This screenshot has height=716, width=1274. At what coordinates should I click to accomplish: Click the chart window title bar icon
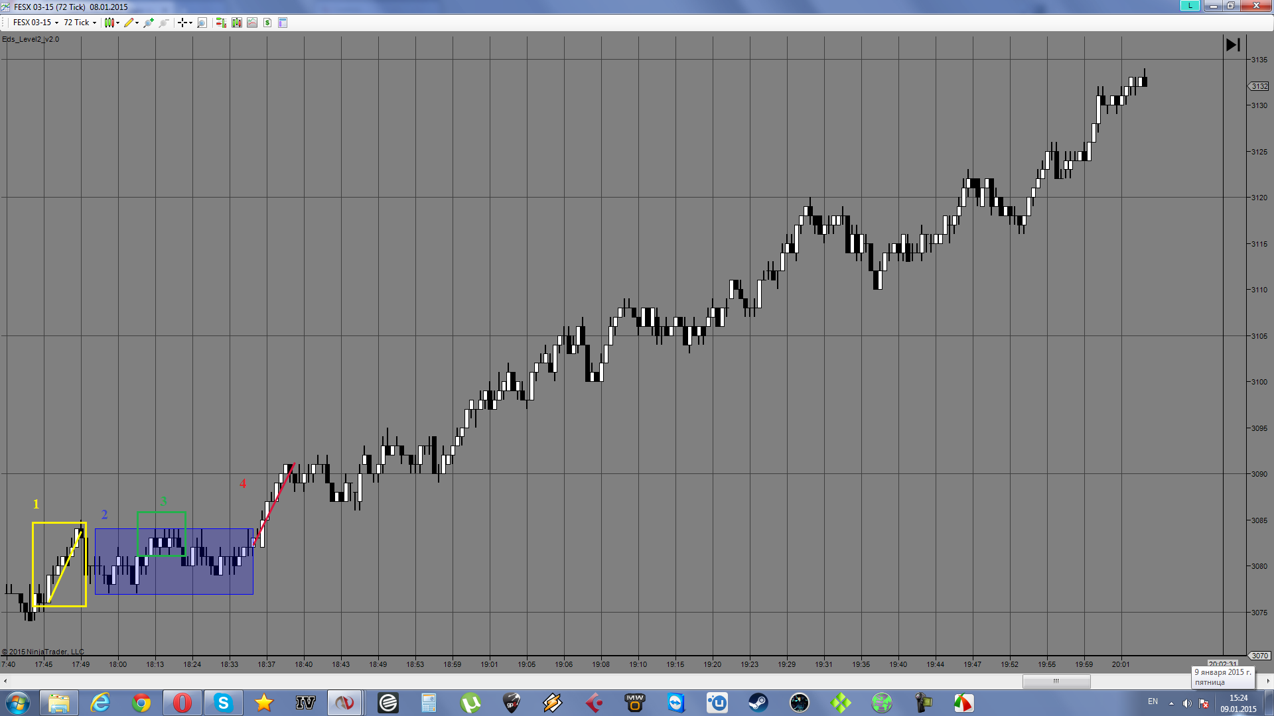pyautogui.click(x=7, y=7)
